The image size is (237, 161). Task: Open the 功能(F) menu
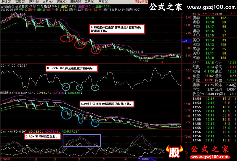pos(20,1)
